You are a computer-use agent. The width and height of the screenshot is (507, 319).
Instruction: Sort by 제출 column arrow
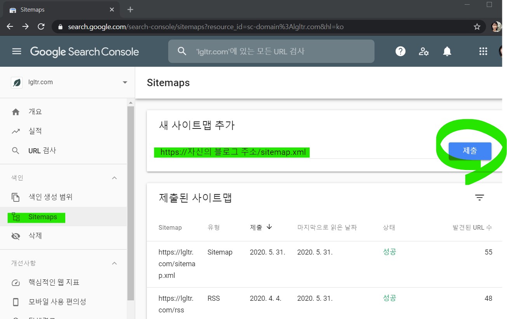tap(269, 227)
